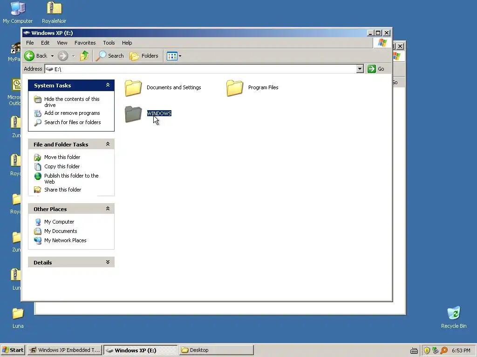Click the Share this folder icon
477x357 pixels.
coord(38,190)
